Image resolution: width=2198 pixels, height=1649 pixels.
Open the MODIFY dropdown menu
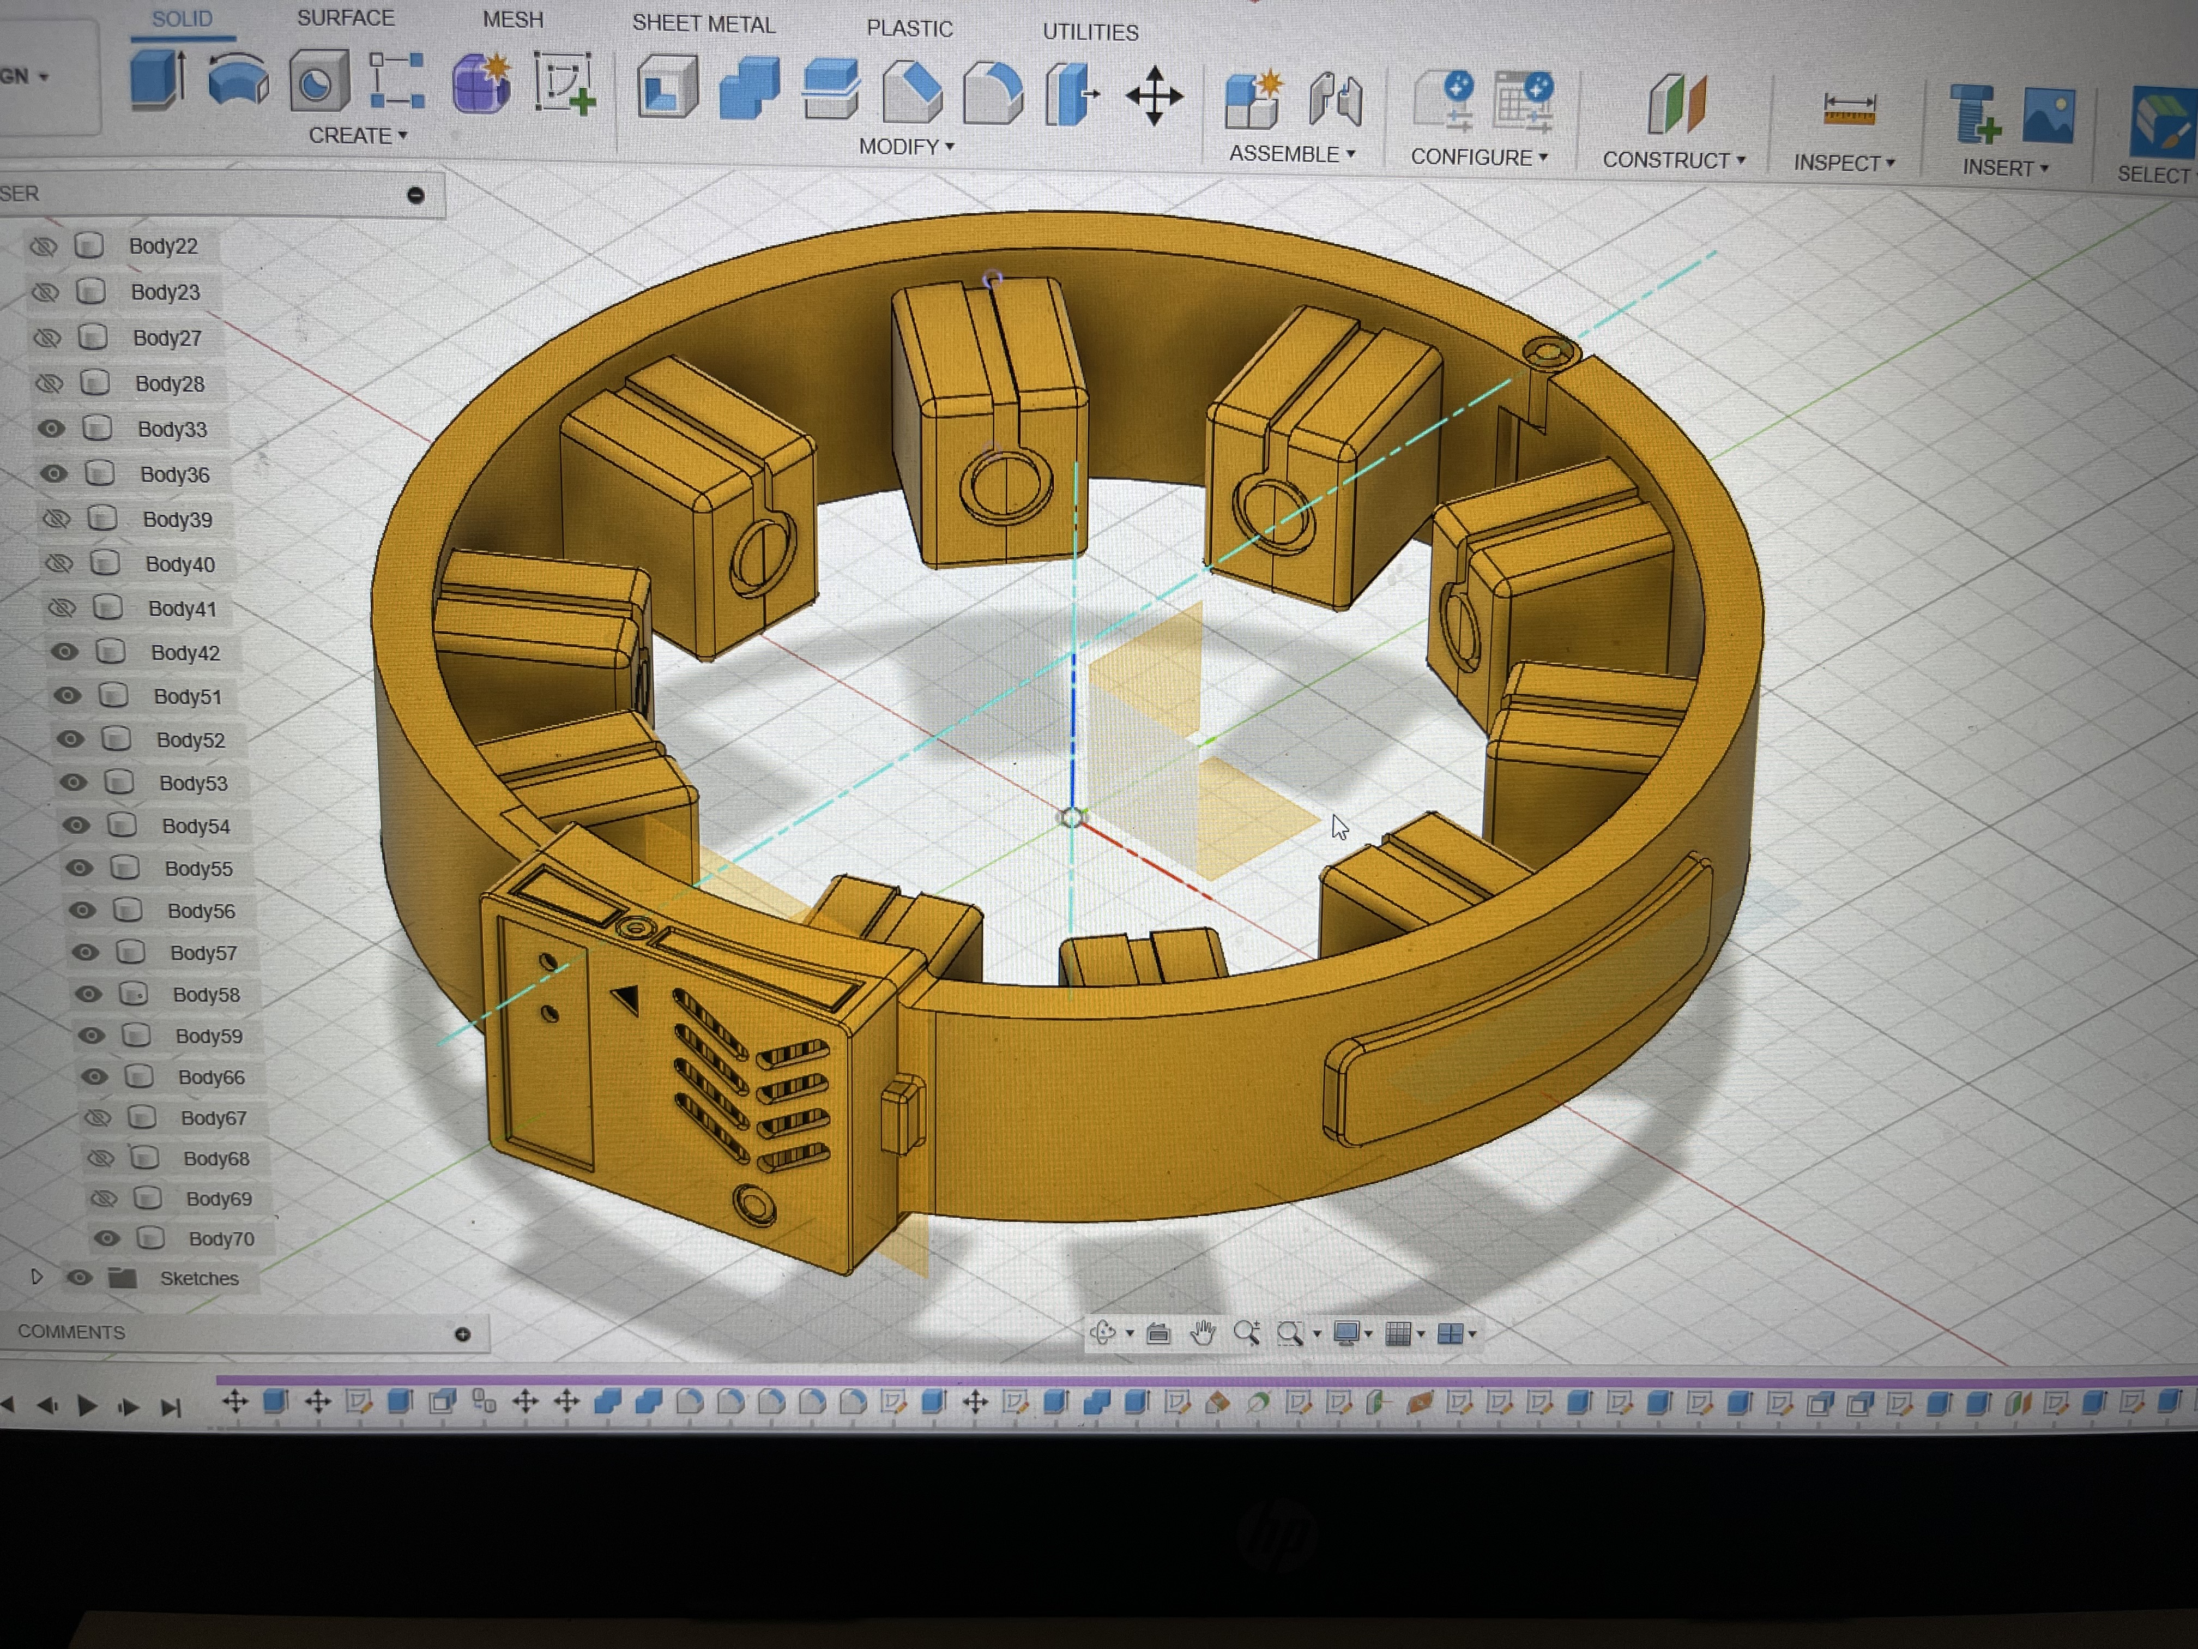point(906,147)
